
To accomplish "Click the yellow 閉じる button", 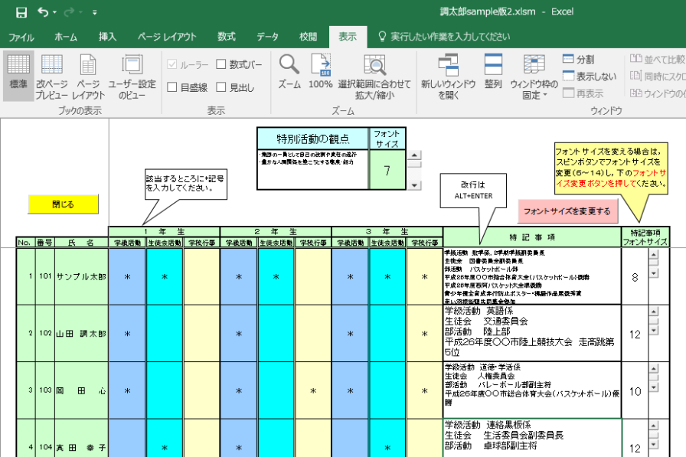I will (x=64, y=204).
